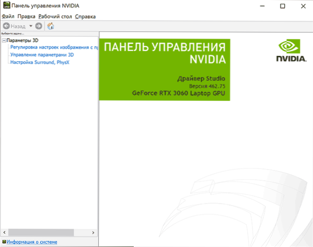Minimize the NVIDIA control panel window
313x247 pixels.
click(x=262, y=6)
